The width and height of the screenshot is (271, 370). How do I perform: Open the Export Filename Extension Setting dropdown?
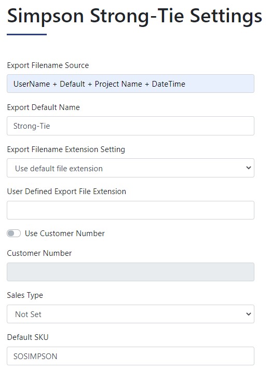[130, 168]
